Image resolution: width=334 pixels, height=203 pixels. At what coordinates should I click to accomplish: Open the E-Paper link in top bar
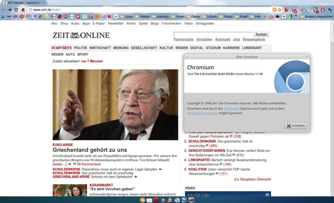tap(99, 23)
